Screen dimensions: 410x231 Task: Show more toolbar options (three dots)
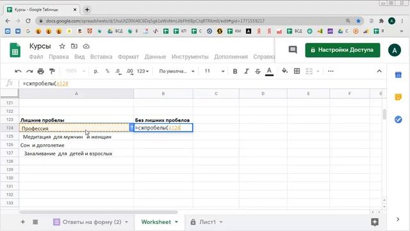(x=331, y=71)
